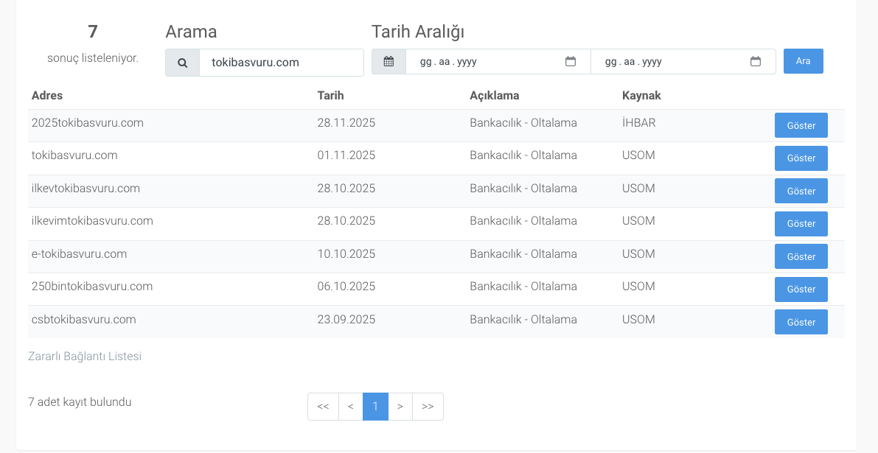
Task: Click USOM source in the csbtokibasvuru.com row
Action: pyautogui.click(x=638, y=320)
